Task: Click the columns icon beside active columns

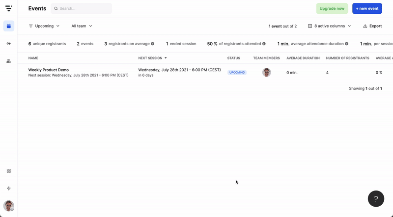Action: click(x=310, y=26)
